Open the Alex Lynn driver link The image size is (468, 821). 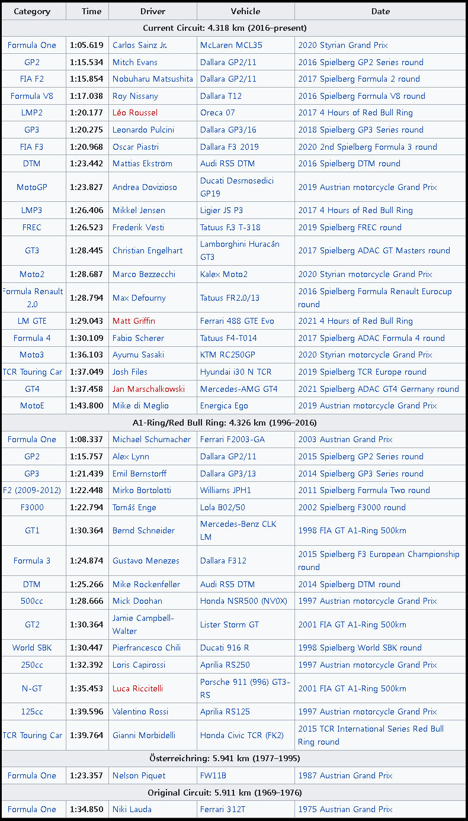[x=131, y=456]
